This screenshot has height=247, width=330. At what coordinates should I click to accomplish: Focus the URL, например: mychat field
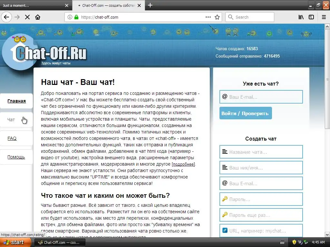pyautogui.click(x=261, y=231)
